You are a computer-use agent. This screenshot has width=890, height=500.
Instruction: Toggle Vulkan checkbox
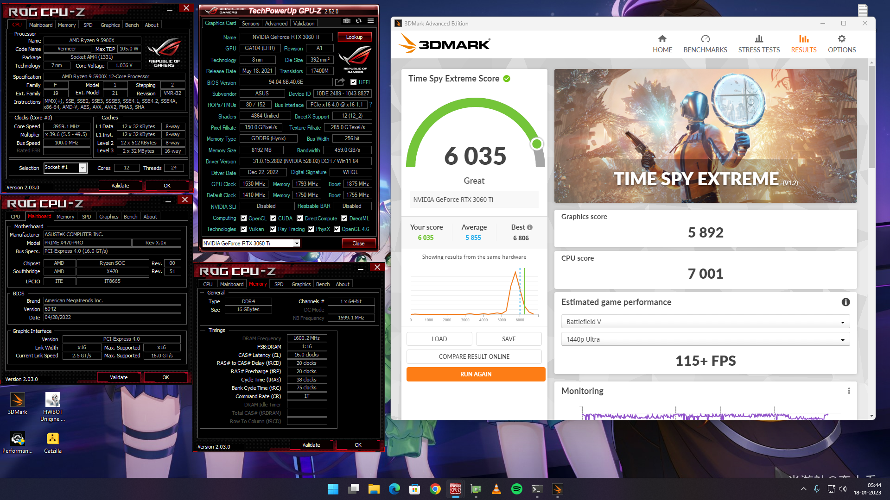pyautogui.click(x=243, y=229)
